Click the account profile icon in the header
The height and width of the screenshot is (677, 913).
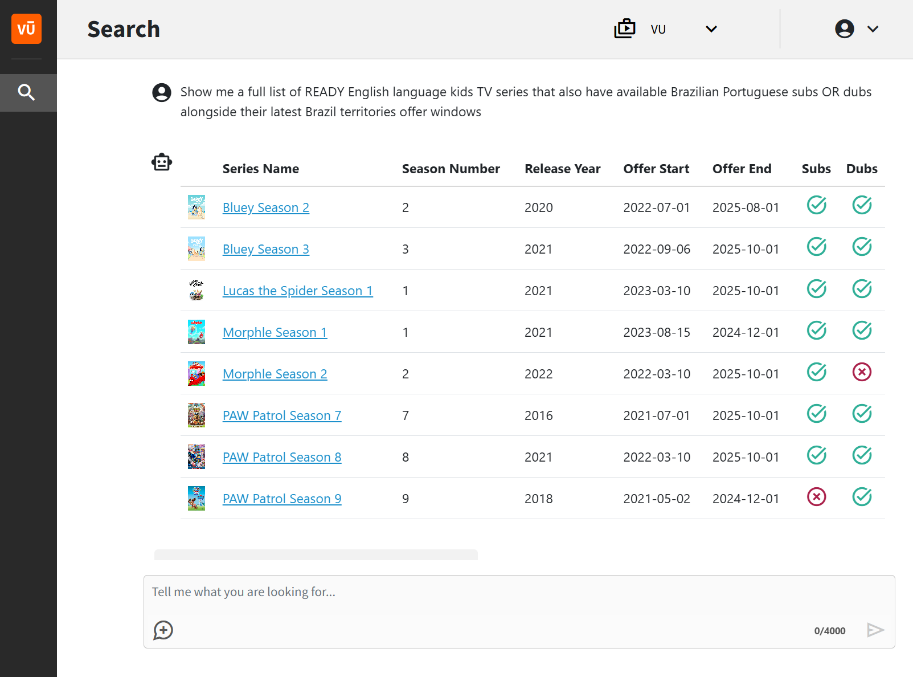click(844, 28)
